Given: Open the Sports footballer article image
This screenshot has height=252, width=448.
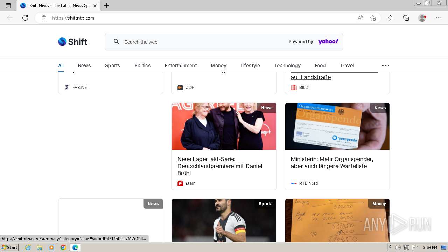Looking at the screenshot, I should point(224,220).
